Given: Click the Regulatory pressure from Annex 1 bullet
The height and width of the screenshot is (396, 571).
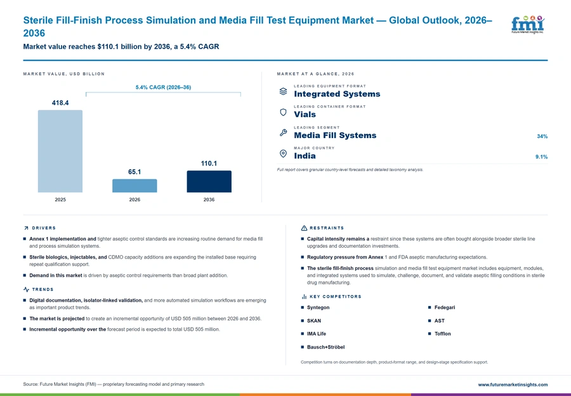Looking at the screenshot, I should point(394,257).
